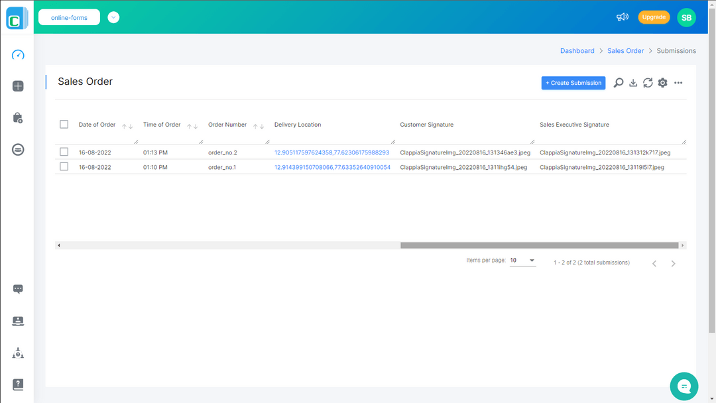
Task: Check the row for order_no.1
Action: point(64,166)
